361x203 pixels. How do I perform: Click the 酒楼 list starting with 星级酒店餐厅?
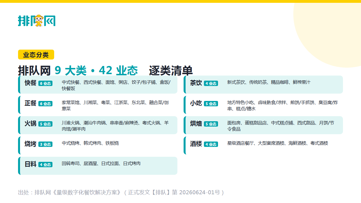(278, 143)
